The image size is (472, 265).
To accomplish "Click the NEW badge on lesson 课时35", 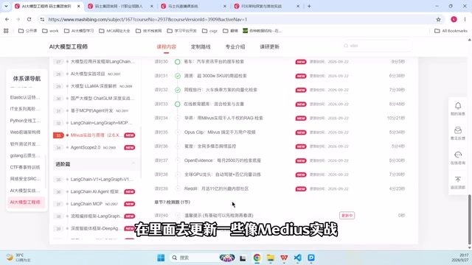I will click(301, 132).
